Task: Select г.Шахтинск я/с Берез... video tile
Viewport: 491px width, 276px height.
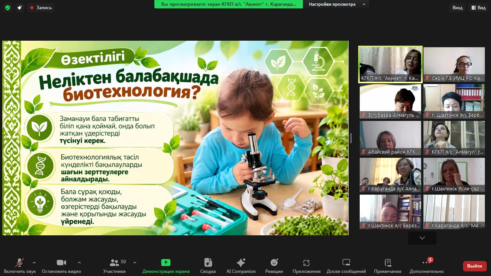Action: [x=390, y=212]
